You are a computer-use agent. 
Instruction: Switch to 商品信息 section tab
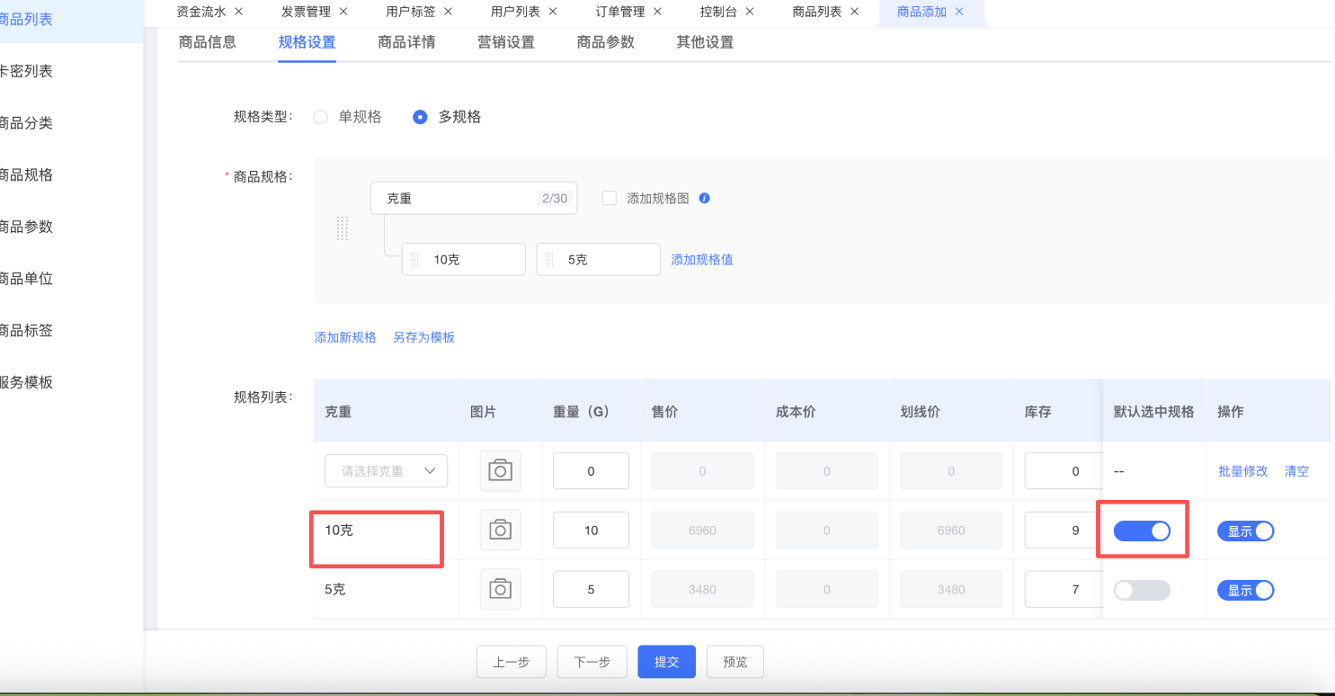coord(208,42)
